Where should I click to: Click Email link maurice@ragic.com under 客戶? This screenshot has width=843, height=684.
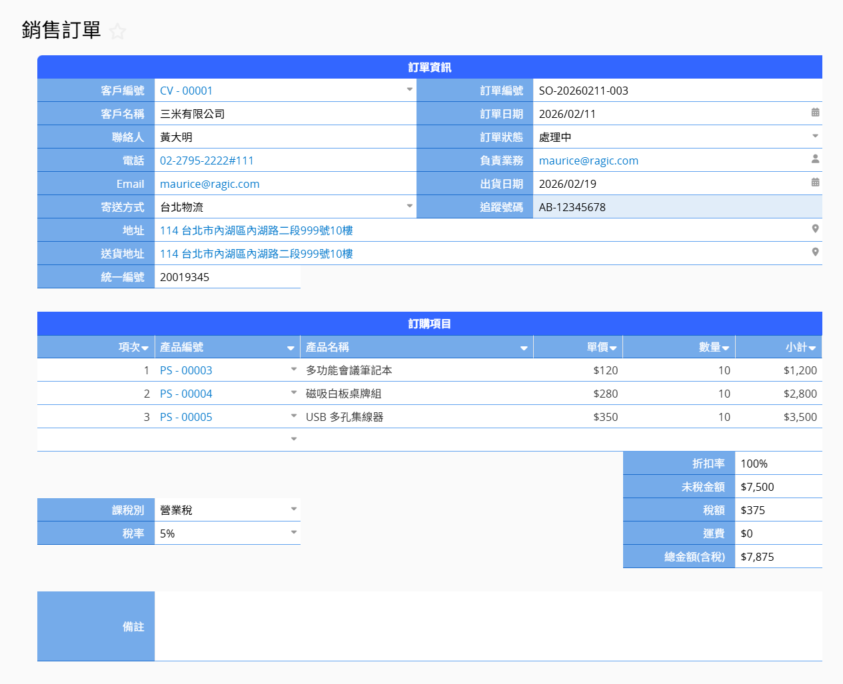(209, 184)
